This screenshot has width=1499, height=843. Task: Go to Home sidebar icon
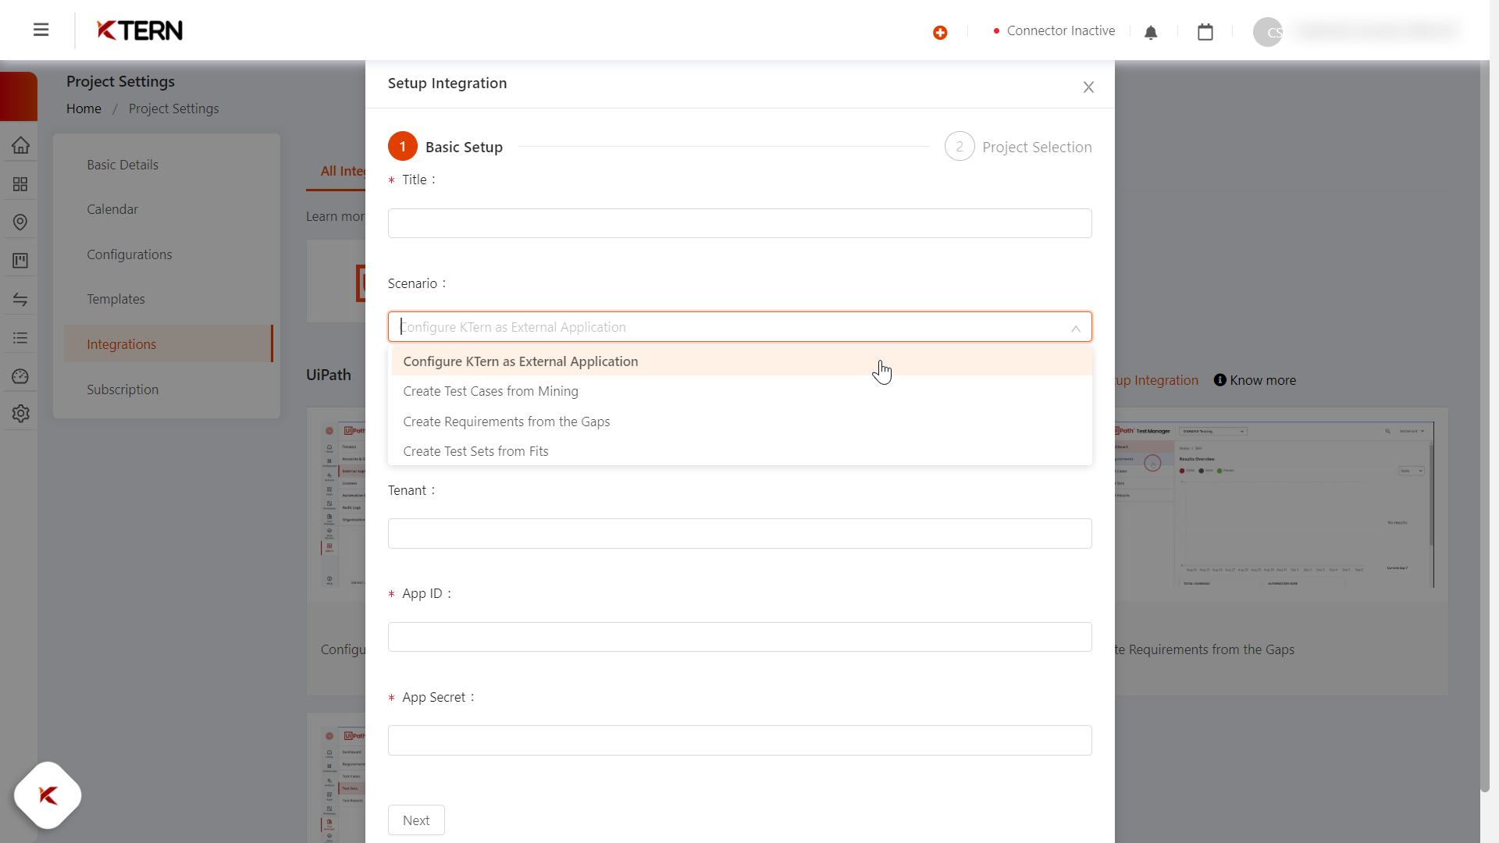pos(20,145)
